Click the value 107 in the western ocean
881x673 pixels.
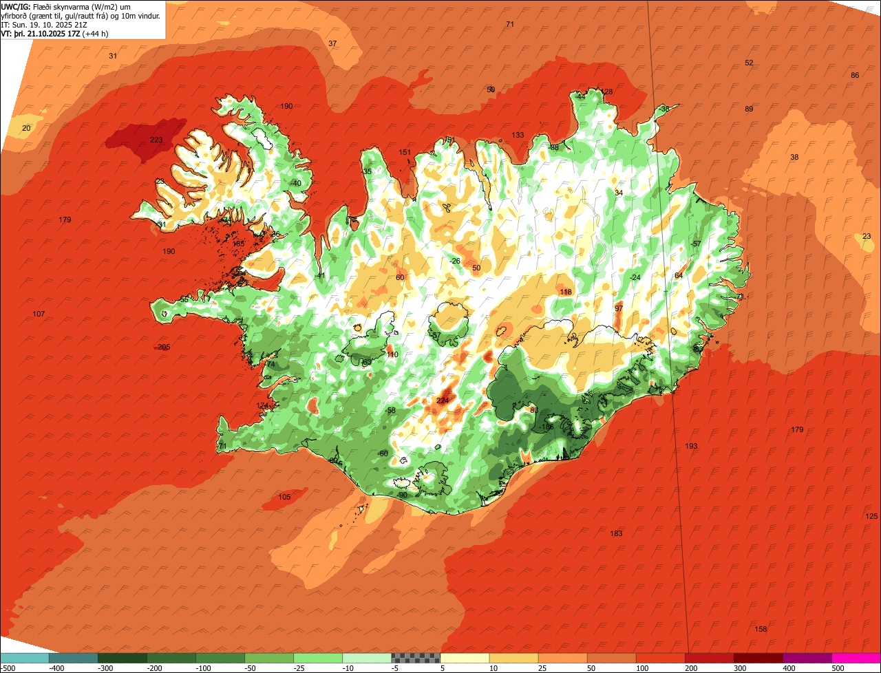coord(39,314)
